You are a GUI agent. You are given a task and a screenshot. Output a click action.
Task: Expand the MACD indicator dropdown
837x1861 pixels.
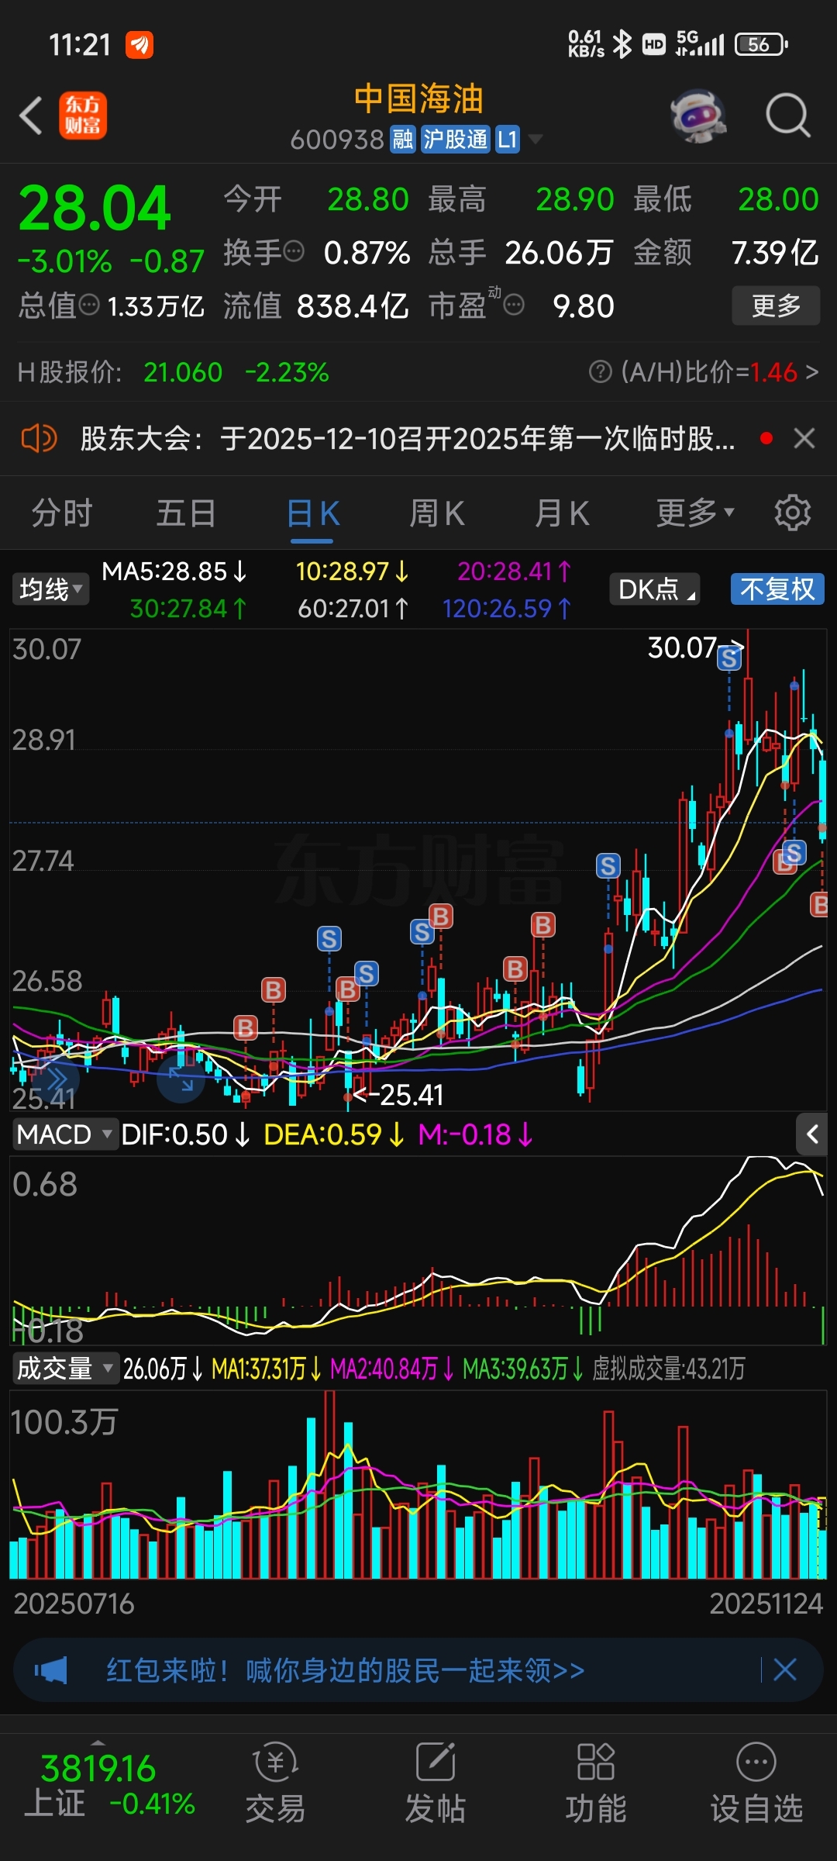coord(65,1134)
